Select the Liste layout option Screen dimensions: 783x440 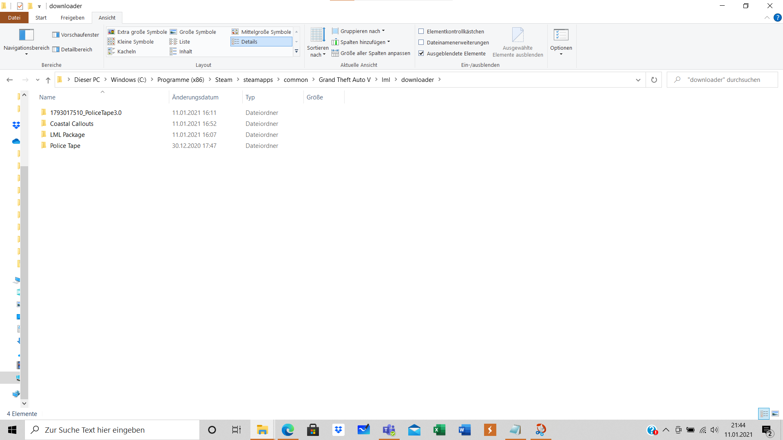point(184,42)
